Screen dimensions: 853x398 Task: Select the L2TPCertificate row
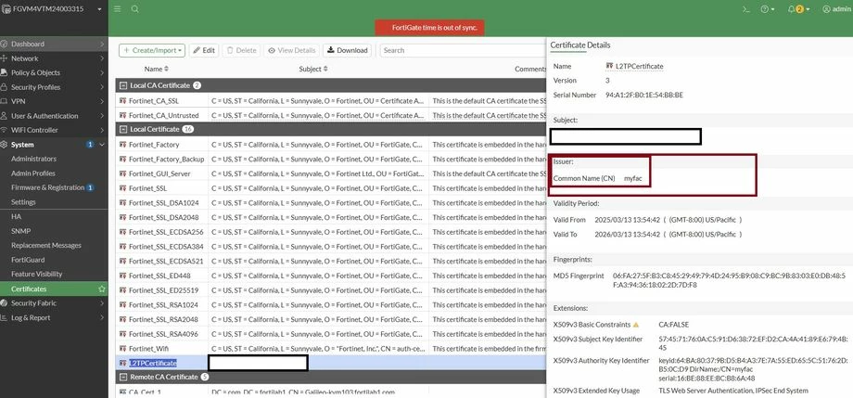tap(331, 363)
